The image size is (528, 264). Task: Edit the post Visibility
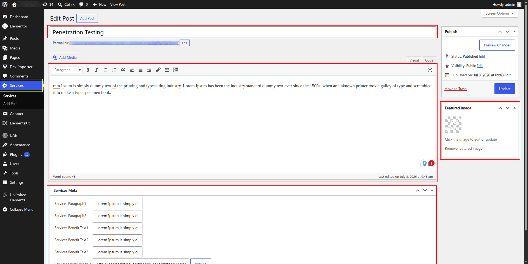480,66
